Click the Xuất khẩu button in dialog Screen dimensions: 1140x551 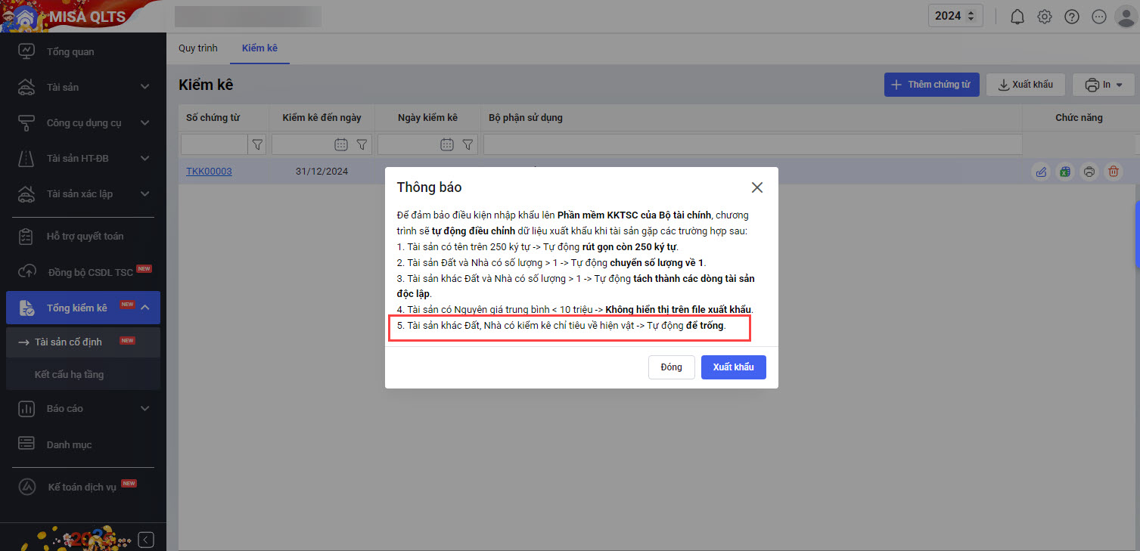coord(733,367)
